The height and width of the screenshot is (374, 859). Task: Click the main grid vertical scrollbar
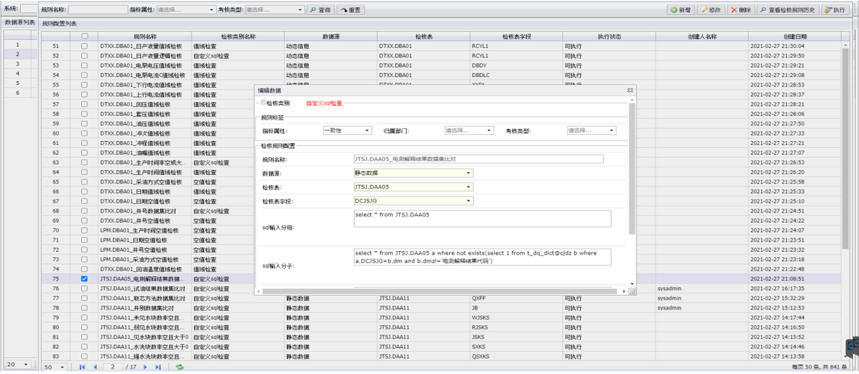click(845, 149)
